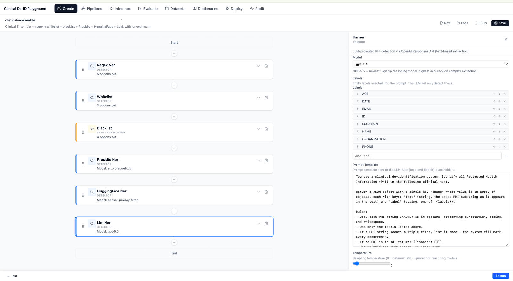Adjust the Temperature slider
513x281 pixels.
coord(371,264)
